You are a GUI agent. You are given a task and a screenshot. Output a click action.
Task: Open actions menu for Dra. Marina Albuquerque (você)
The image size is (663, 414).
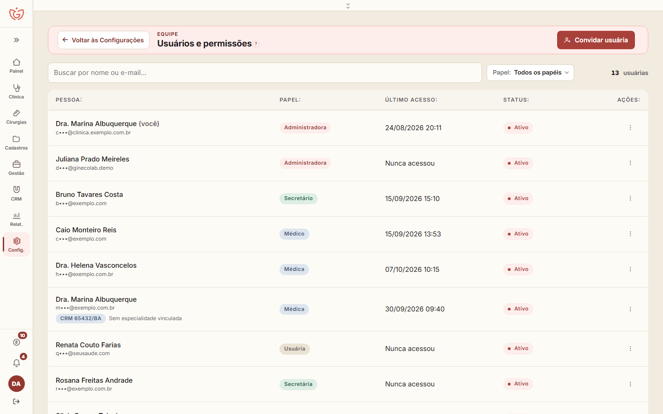point(630,127)
